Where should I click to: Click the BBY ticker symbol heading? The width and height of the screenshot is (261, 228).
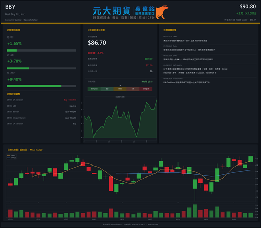pos(10,7)
